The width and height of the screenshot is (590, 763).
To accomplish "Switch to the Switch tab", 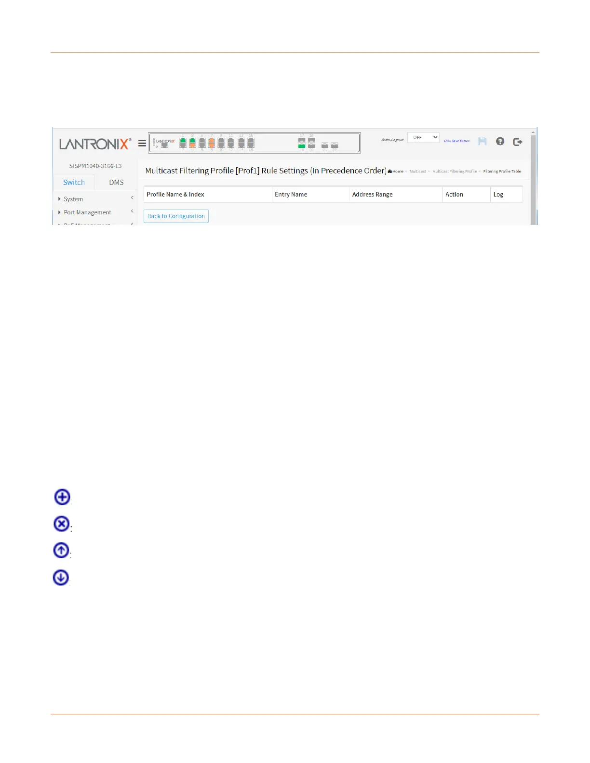I will (x=74, y=182).
